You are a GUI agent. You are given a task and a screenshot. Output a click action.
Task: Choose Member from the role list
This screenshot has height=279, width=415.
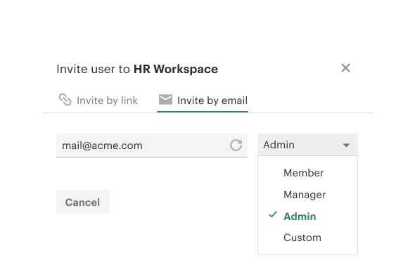click(307, 173)
